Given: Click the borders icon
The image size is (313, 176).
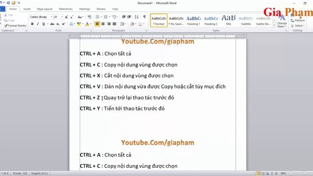Looking at the screenshot, I should (x=140, y=24).
